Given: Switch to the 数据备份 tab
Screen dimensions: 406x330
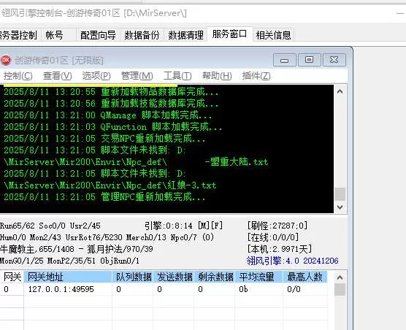Looking at the screenshot, I should pyautogui.click(x=142, y=35).
